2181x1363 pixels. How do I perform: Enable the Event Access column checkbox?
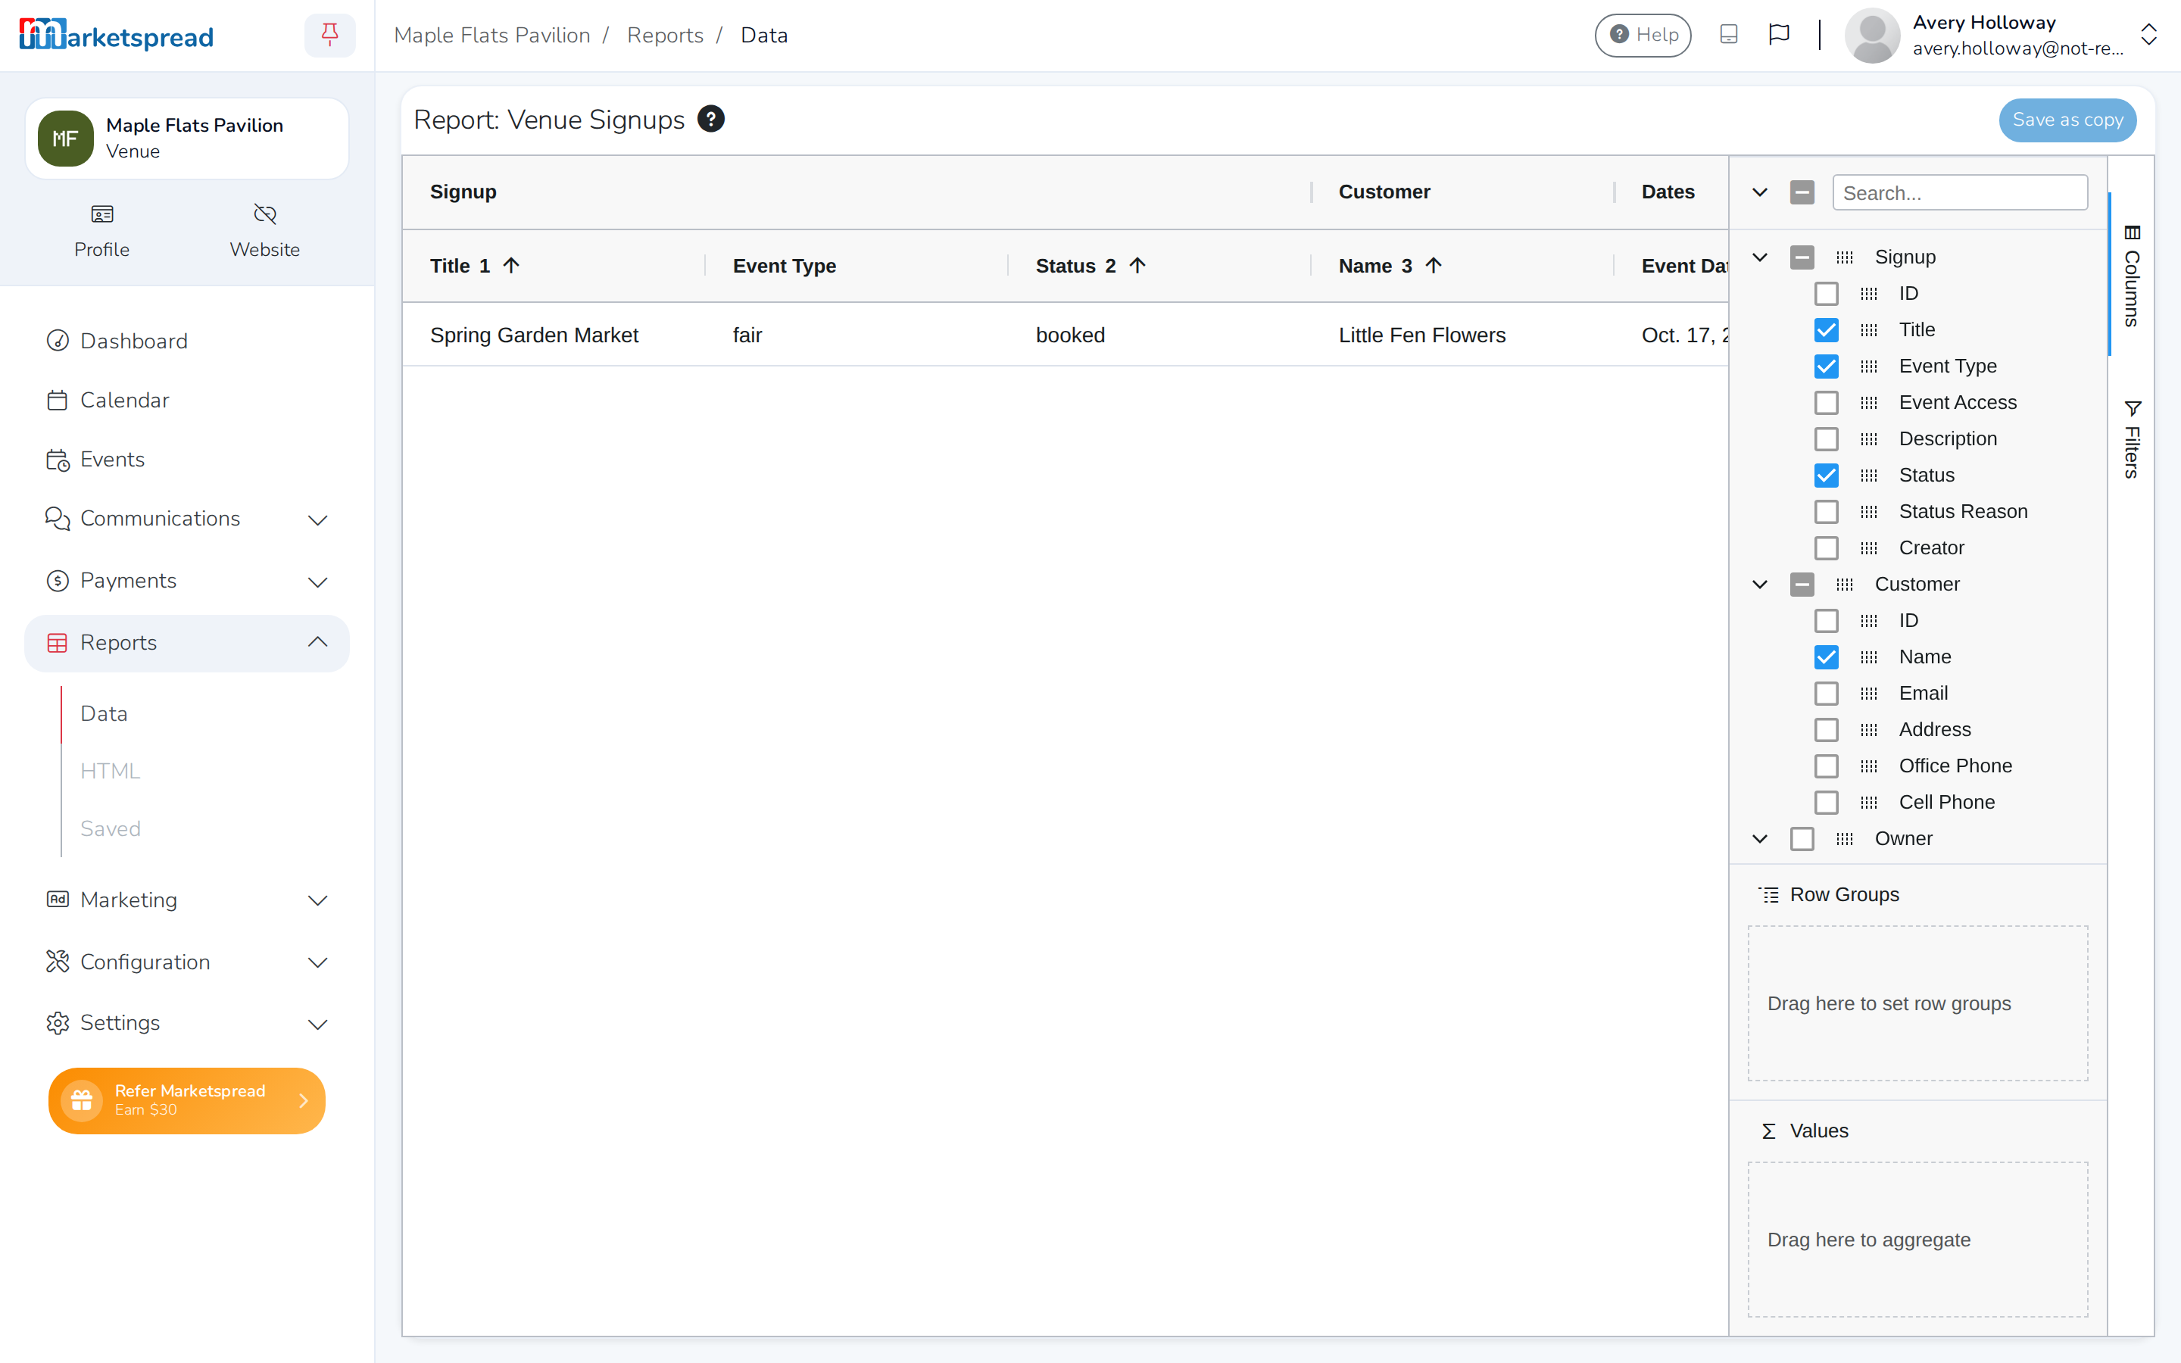pyautogui.click(x=1826, y=403)
